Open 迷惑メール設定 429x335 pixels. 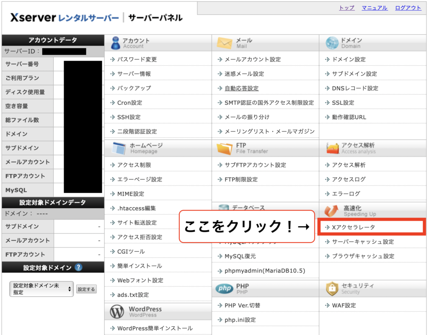point(244,74)
